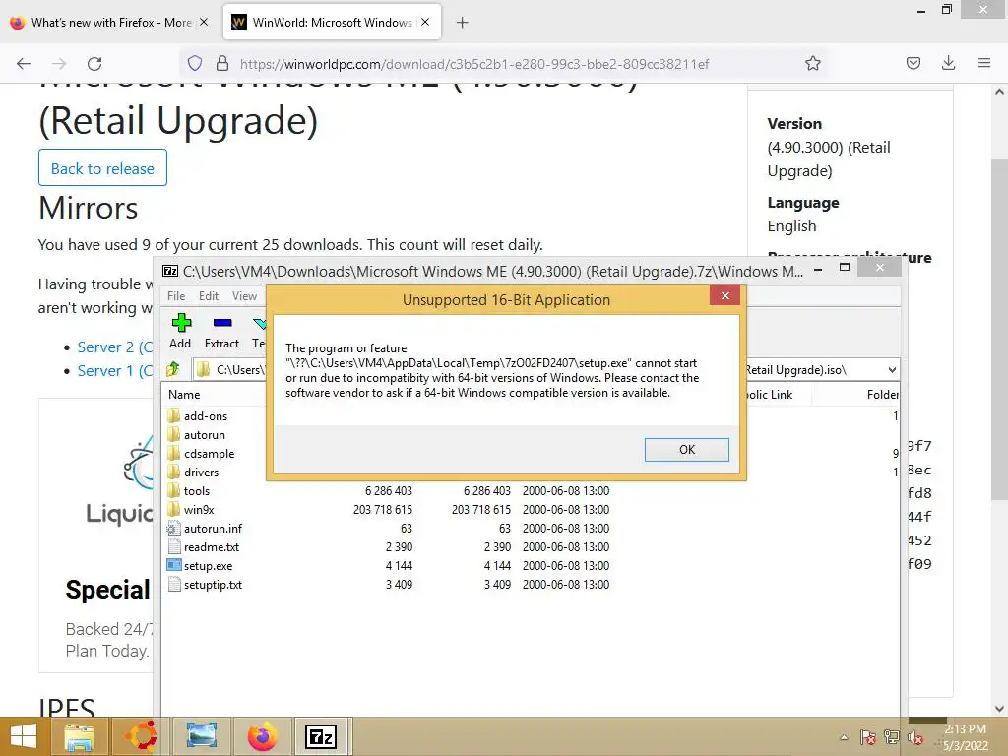Click the picture app taskbar icon
Image resolution: width=1008 pixels, height=756 pixels.
201,736
